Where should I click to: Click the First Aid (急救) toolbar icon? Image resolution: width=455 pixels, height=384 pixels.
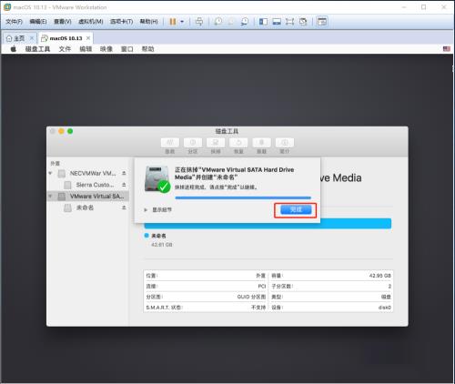tap(170, 142)
